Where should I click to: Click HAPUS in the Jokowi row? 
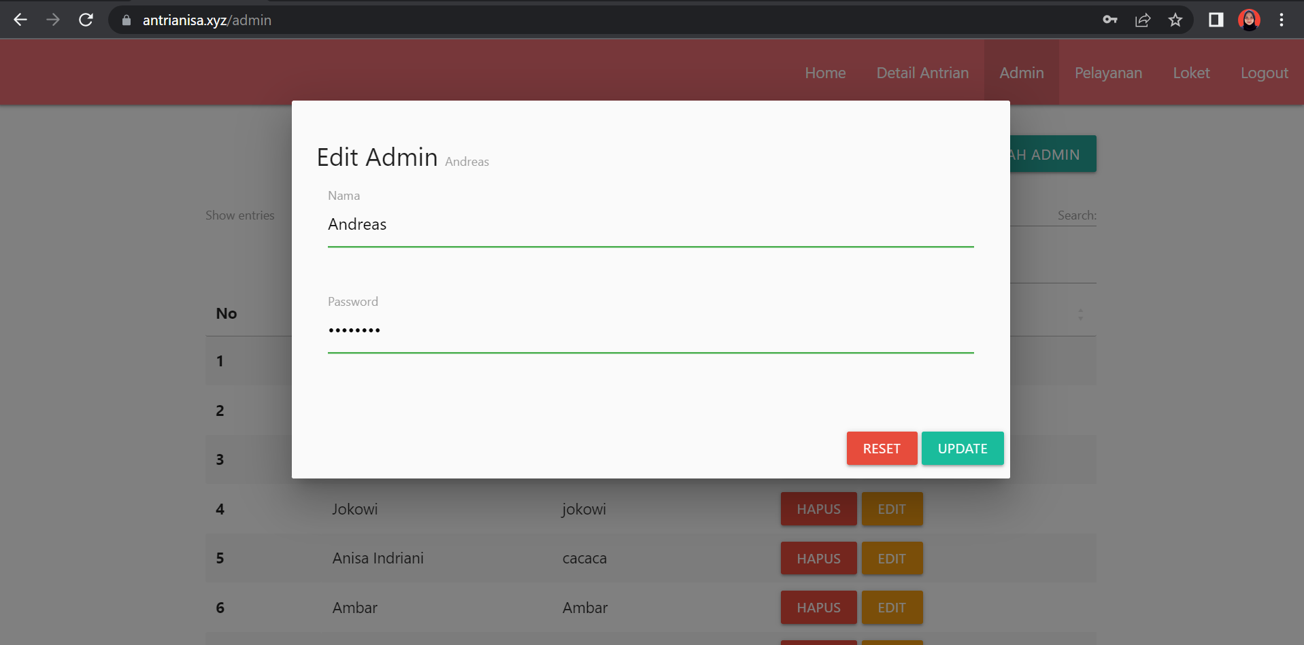[818, 509]
